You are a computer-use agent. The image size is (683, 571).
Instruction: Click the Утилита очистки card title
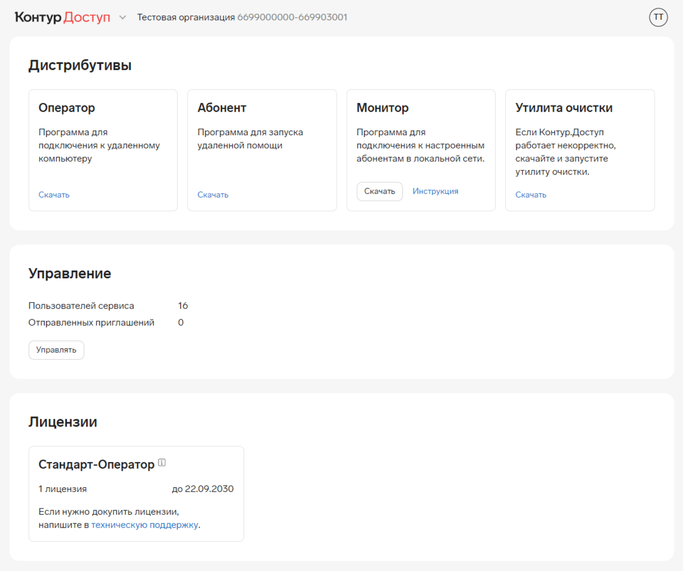[x=564, y=108]
